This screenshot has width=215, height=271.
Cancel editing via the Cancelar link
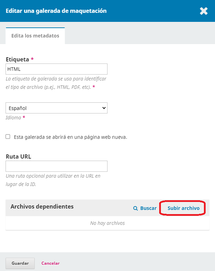pos(51,263)
